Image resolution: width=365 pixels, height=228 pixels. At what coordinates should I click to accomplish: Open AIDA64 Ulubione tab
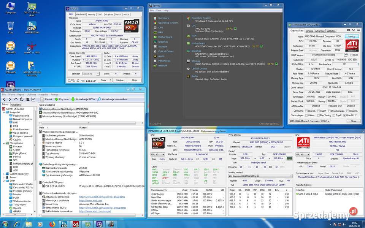click(16, 105)
